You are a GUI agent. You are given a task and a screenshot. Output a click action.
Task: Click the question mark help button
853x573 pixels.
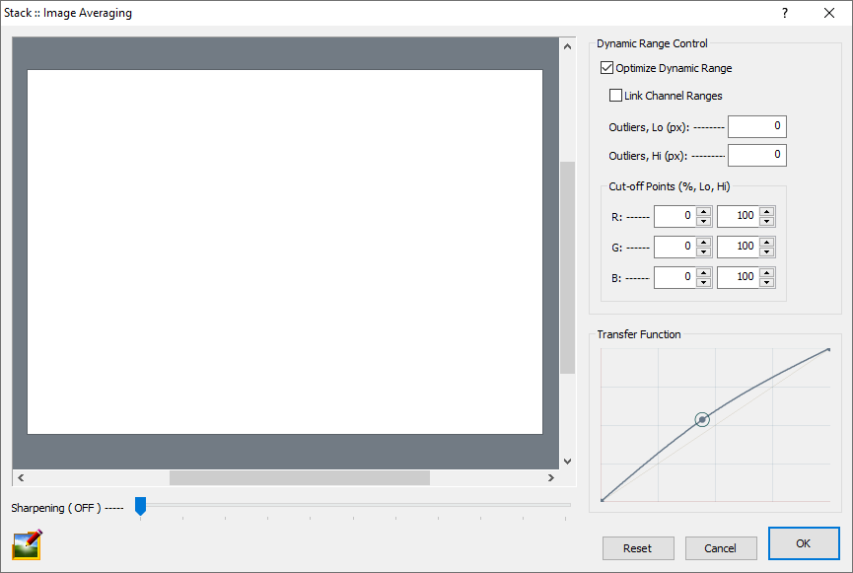coord(785,13)
